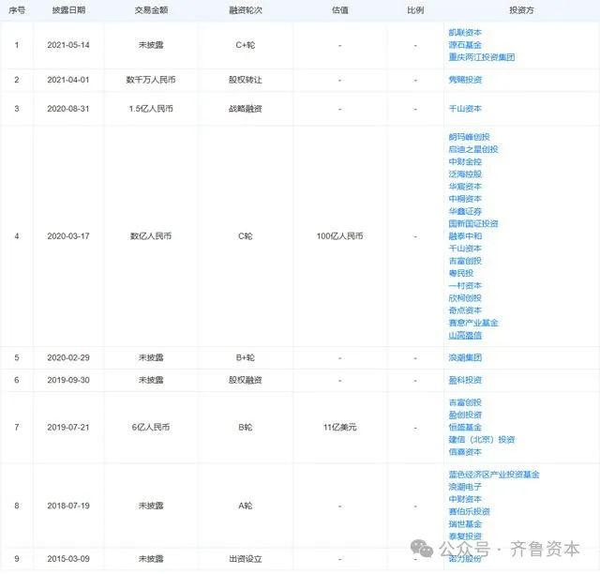This screenshot has height=574, width=600.
Task: Open the 中财资本 investor link
Action: pyautogui.click(x=465, y=499)
